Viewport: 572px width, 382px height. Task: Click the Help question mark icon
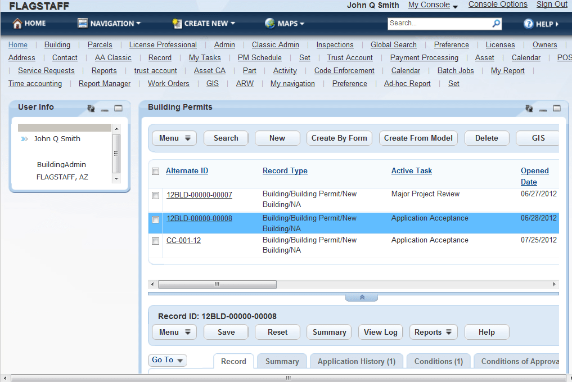click(528, 24)
